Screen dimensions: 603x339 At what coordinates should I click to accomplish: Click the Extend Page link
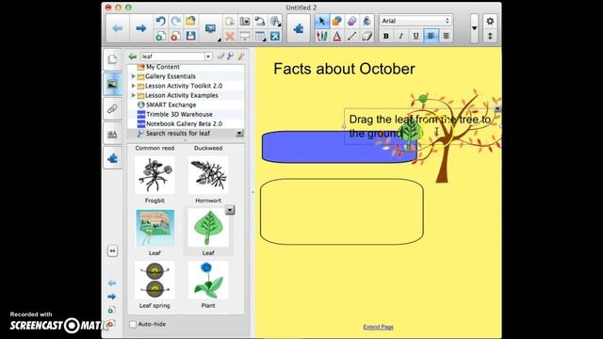pyautogui.click(x=378, y=327)
